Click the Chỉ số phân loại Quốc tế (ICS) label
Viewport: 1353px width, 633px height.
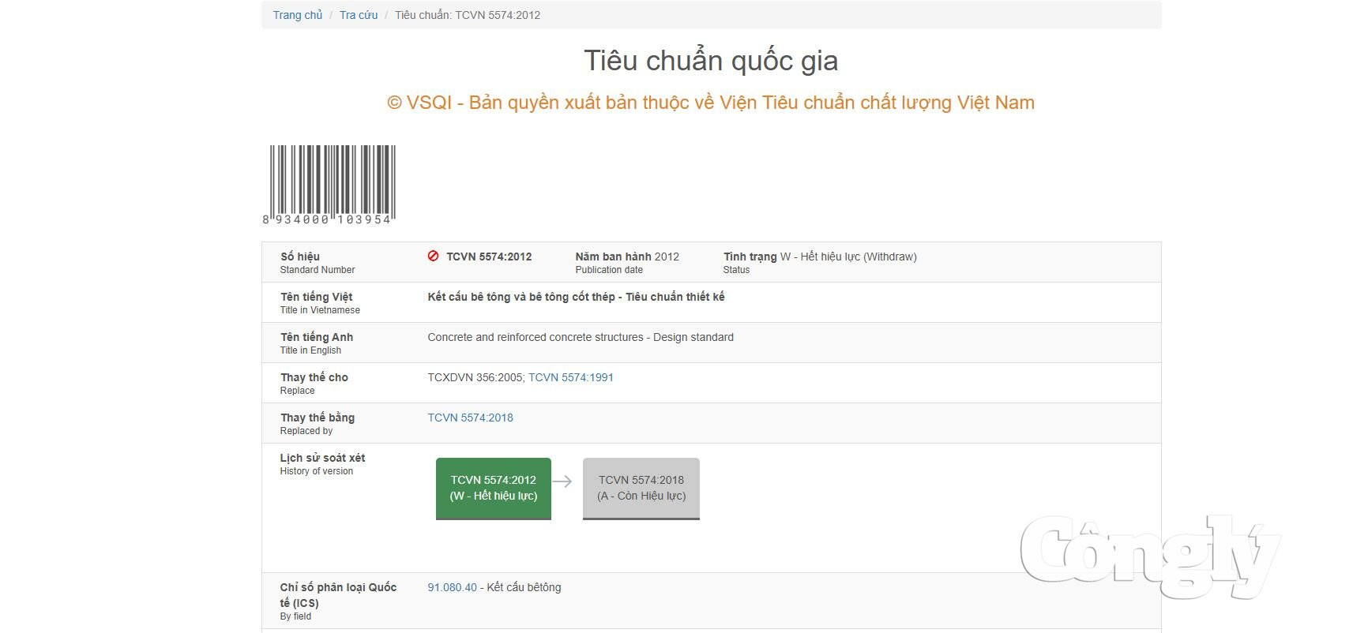(x=338, y=595)
